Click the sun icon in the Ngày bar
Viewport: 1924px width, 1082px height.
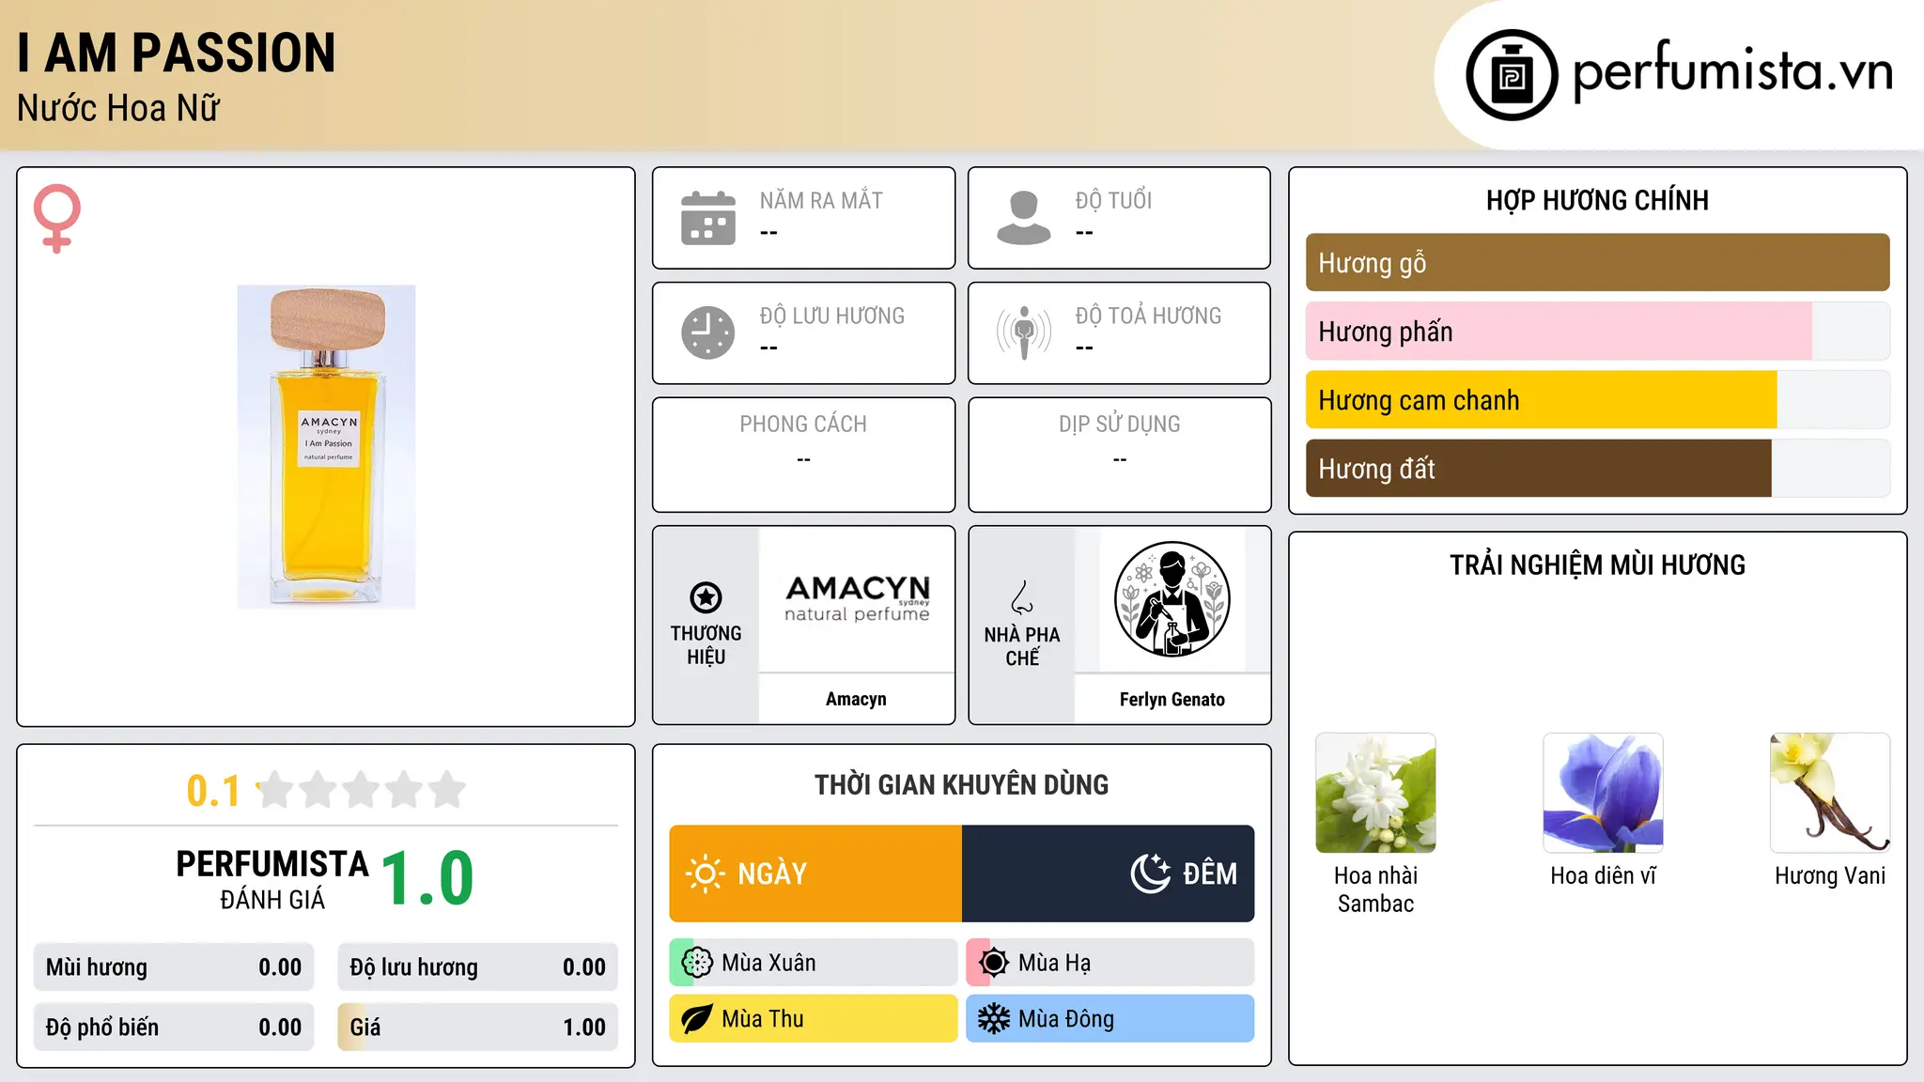point(706,873)
